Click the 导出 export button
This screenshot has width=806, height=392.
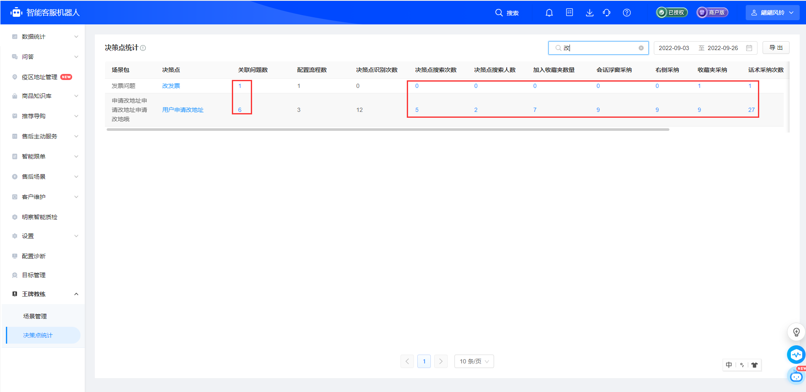[776, 48]
